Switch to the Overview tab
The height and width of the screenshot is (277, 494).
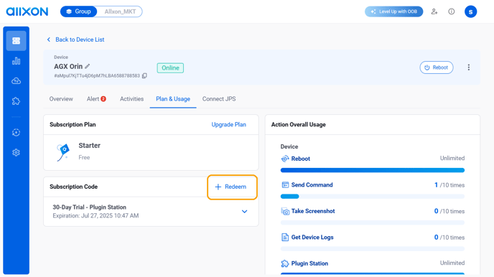[61, 99]
